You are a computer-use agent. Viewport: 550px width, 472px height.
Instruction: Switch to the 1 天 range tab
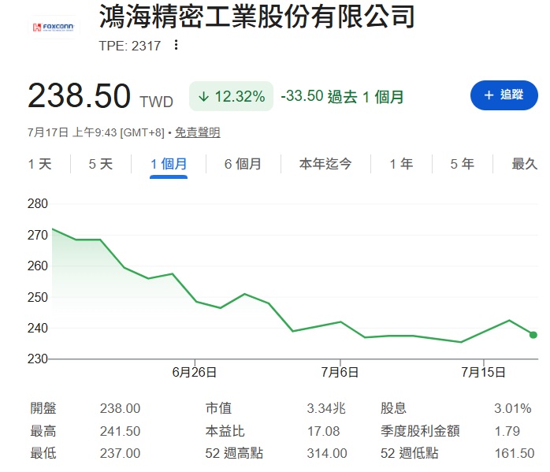click(x=39, y=164)
